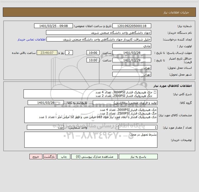
Task: Click the خروج exit button
Action: click(x=36, y=156)
